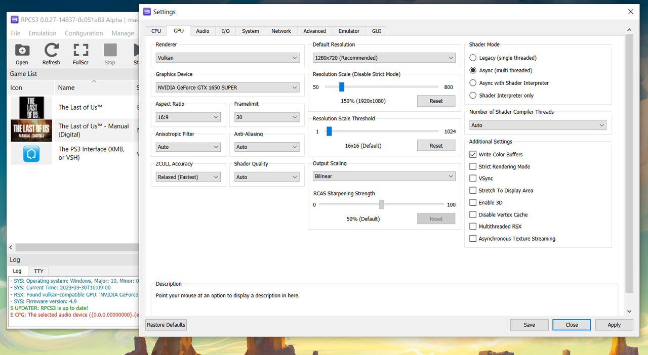Select The Last of Us Manual thumbnail

tap(31, 130)
